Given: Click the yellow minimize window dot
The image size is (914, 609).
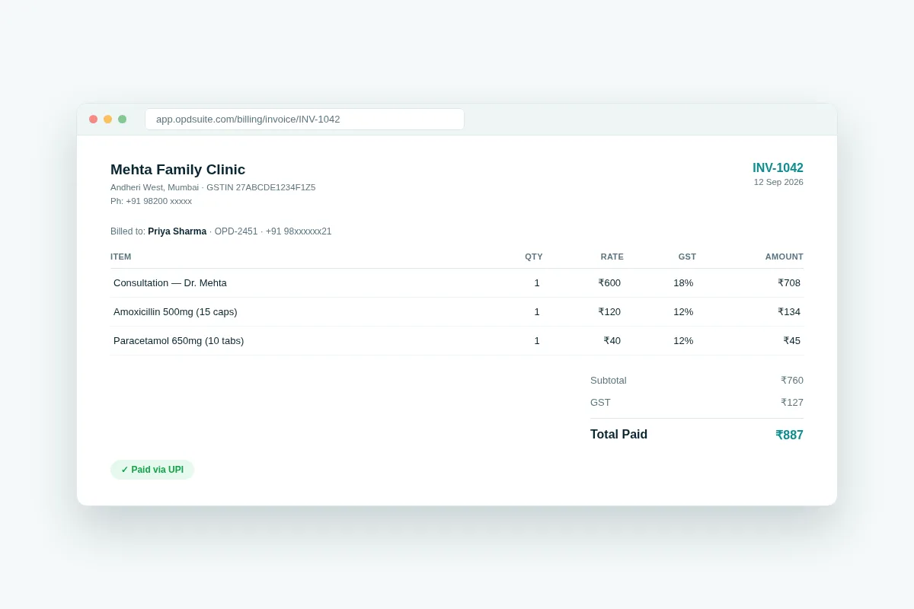Looking at the screenshot, I should 107,120.
